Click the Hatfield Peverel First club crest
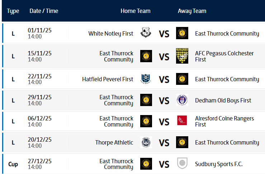Screen dimensions: 265x174 point(146,79)
